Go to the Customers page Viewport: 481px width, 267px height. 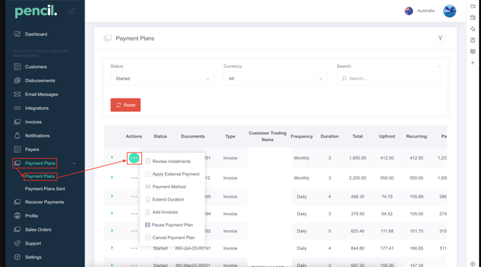36,66
